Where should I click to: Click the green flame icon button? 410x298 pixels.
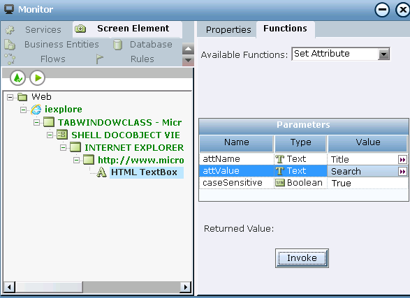[17, 78]
